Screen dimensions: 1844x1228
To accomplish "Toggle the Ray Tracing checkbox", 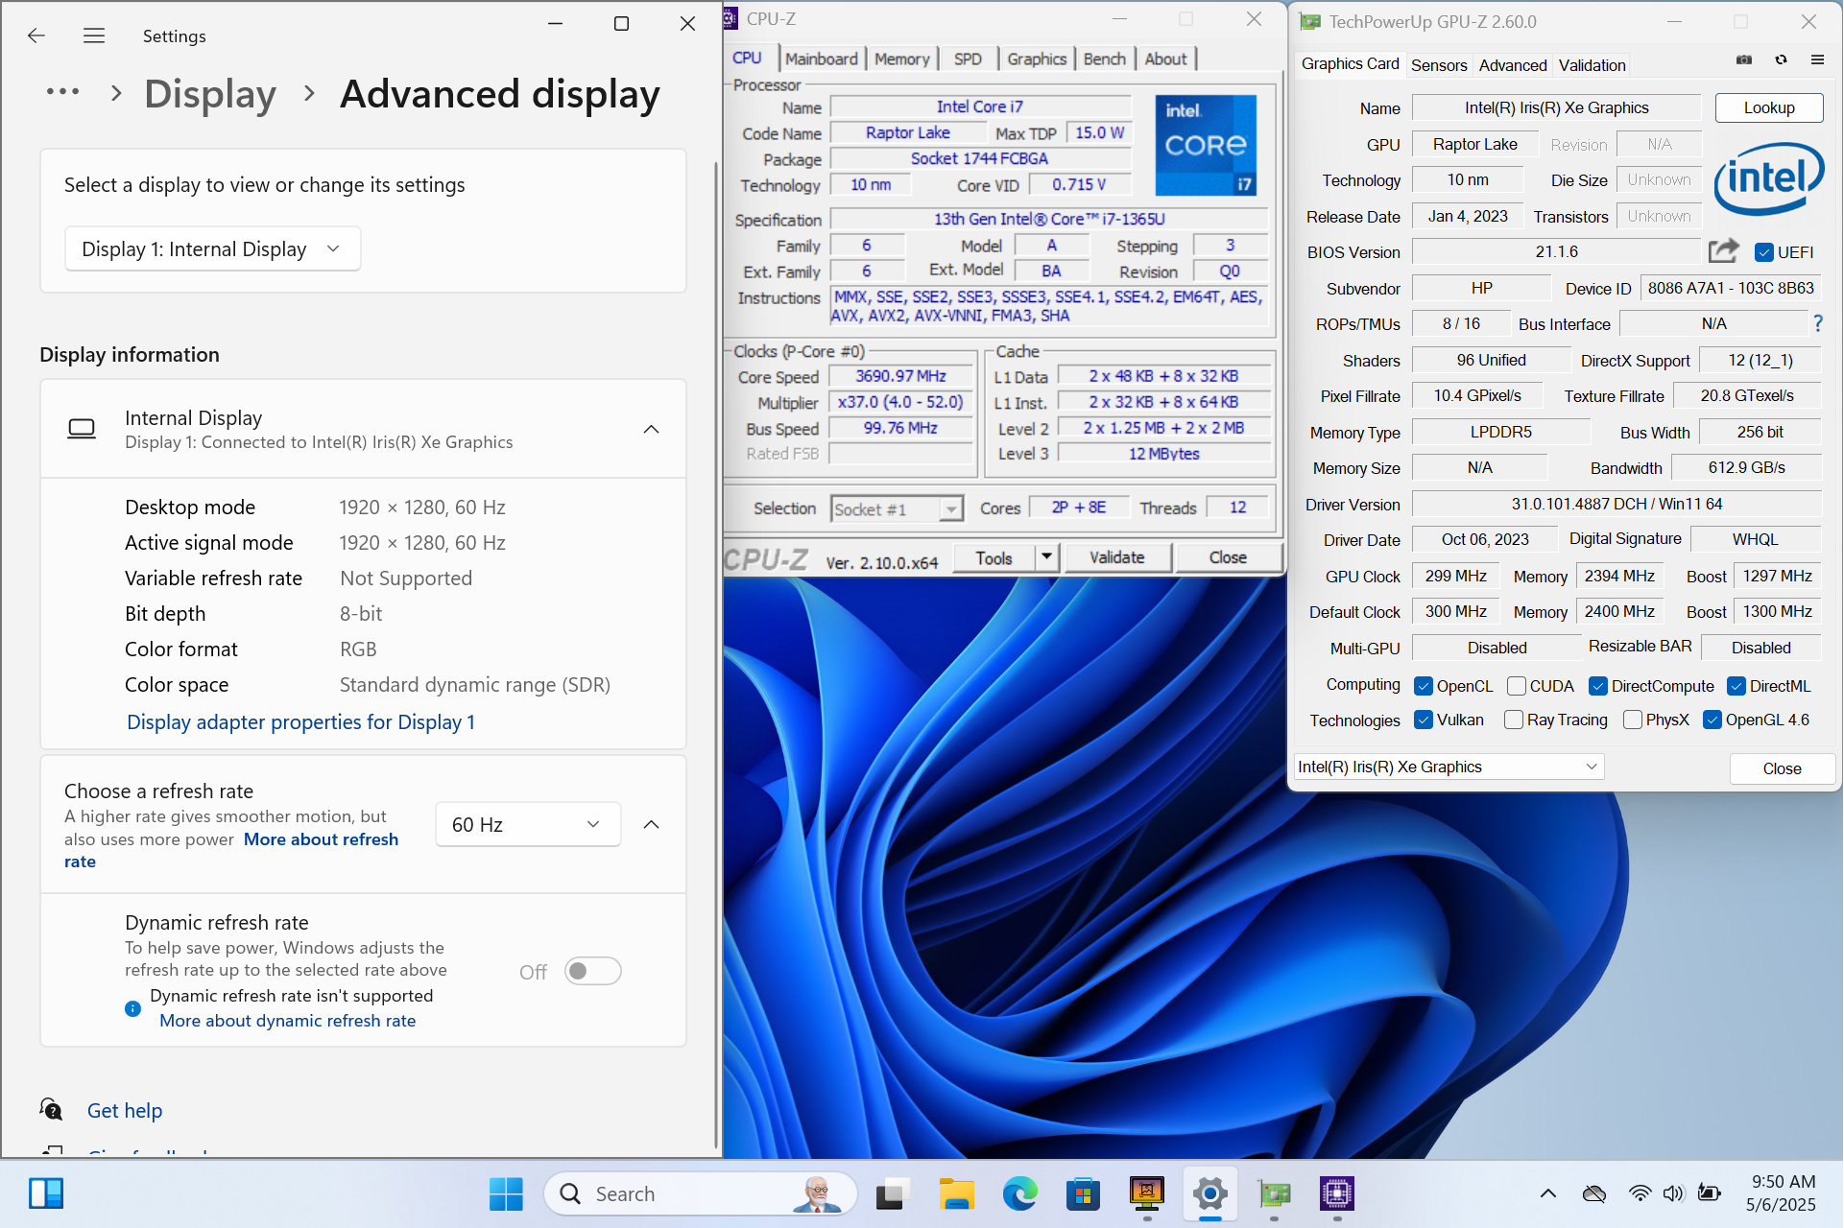I will click(x=1514, y=720).
